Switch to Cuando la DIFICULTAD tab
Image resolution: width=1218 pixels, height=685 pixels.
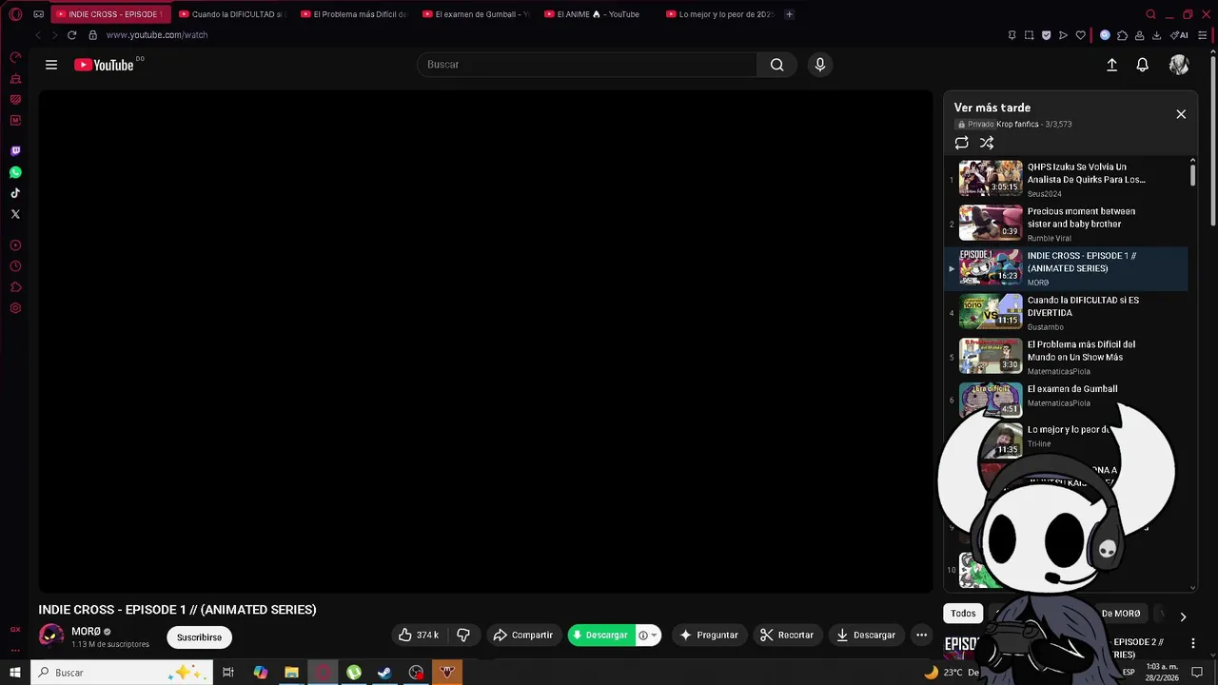pyautogui.click(x=232, y=14)
